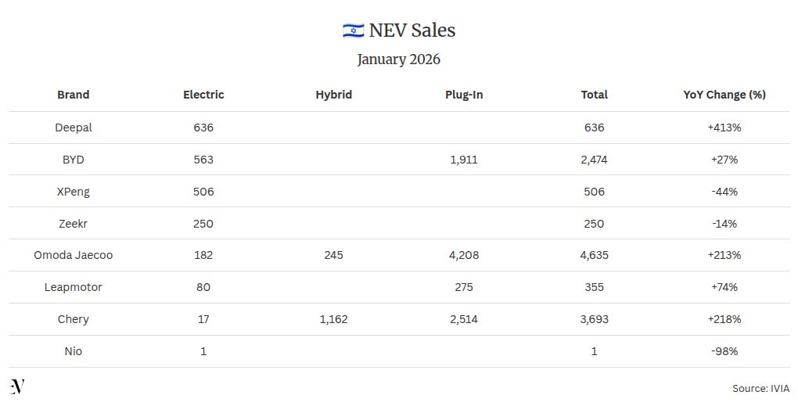
Task: Click the Nio brand name
Action: tap(74, 351)
